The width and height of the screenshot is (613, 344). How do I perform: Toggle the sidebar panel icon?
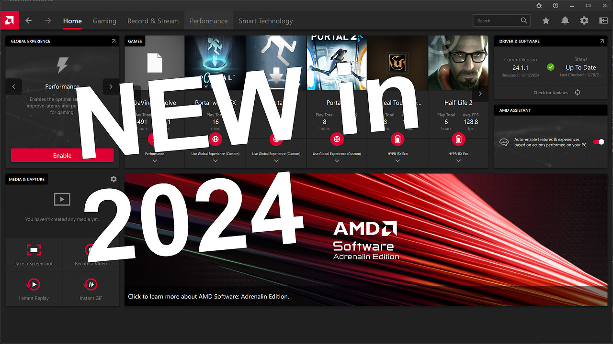pyautogui.click(x=603, y=21)
